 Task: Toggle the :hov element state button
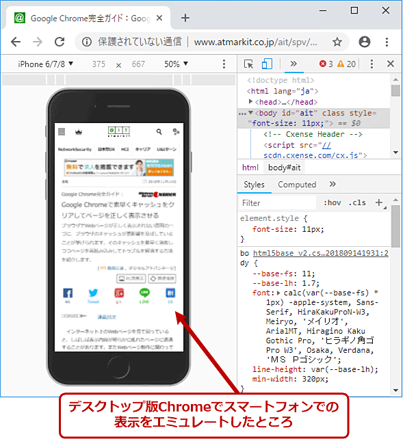click(x=332, y=202)
